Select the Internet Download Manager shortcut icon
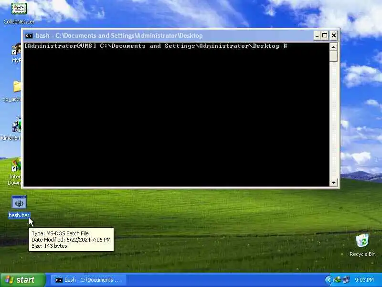This screenshot has height=287, width=382. (x=16, y=165)
